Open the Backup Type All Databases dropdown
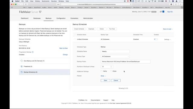This screenshot has width=193, height=109. [x=115, y=57]
